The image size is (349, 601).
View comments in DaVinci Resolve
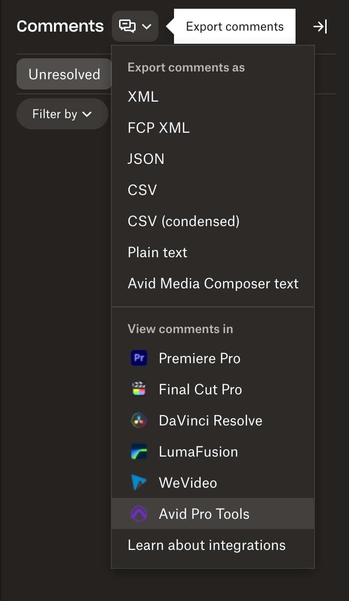tap(210, 421)
